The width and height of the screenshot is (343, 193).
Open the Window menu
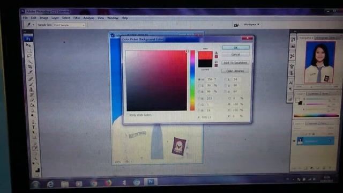(x=113, y=18)
